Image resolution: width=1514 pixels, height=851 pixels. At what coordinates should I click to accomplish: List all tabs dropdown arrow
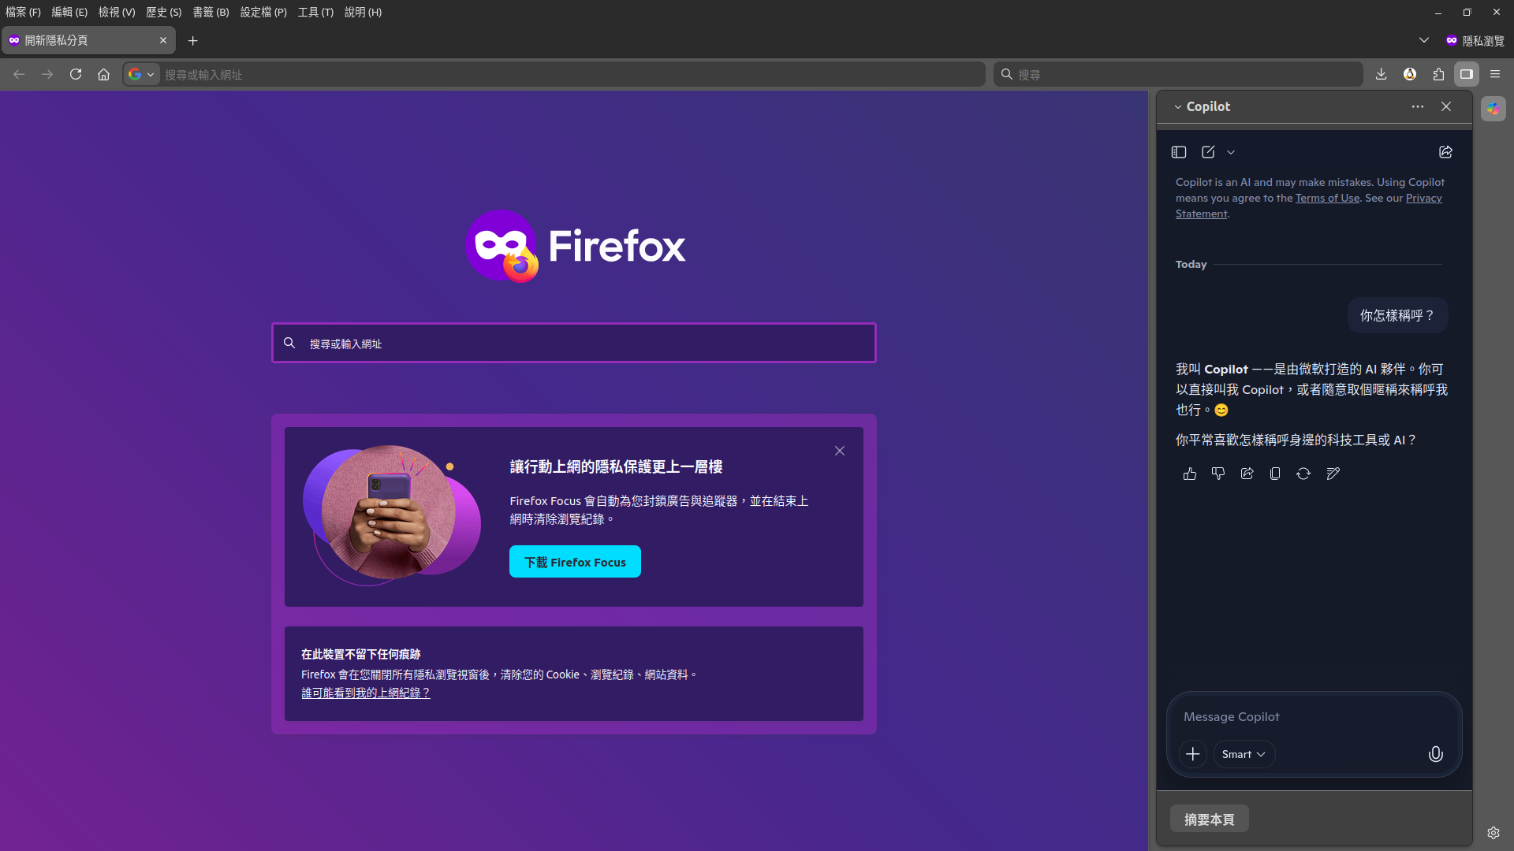pyautogui.click(x=1424, y=41)
